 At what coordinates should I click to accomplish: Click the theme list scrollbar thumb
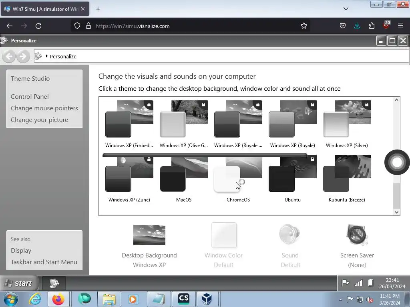pos(397,195)
